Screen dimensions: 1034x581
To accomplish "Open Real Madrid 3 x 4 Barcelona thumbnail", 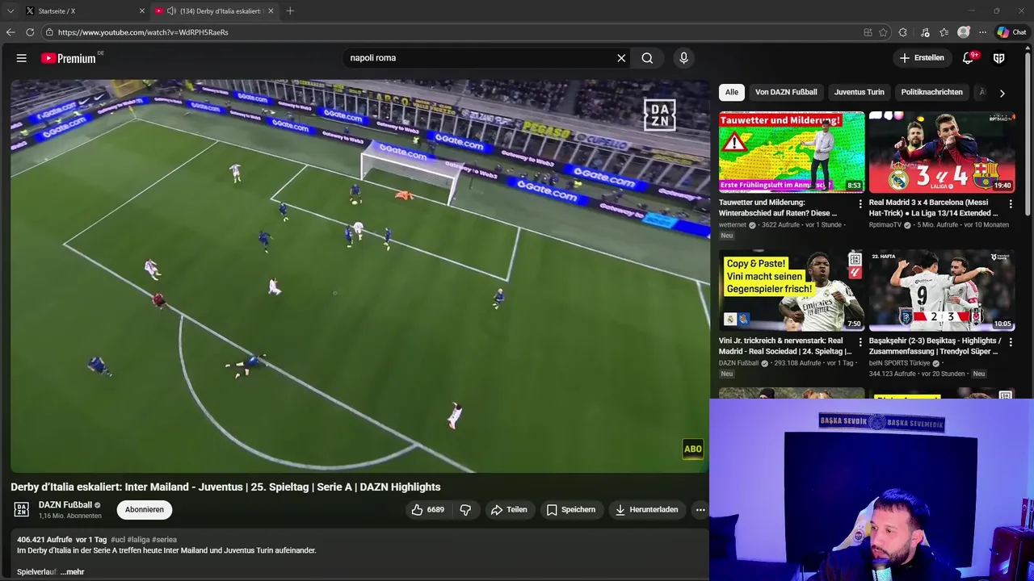I will click(942, 152).
